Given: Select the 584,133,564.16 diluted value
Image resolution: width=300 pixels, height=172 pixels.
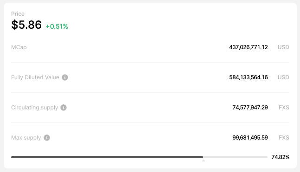Looking at the screenshot, I should [249, 77].
